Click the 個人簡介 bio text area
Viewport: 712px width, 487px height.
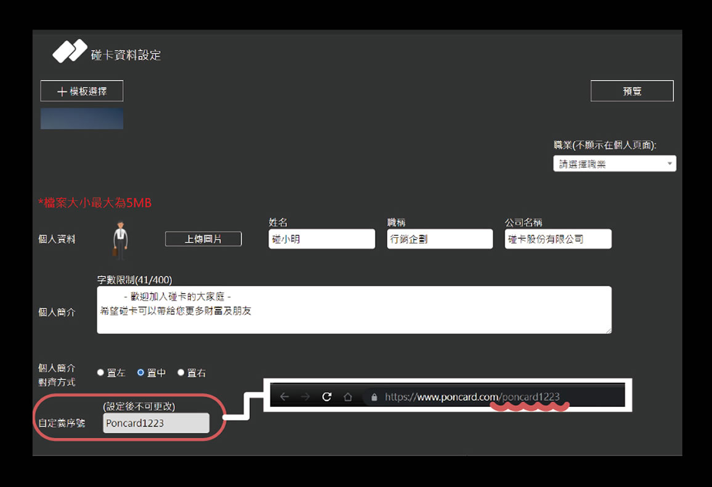coord(354,310)
